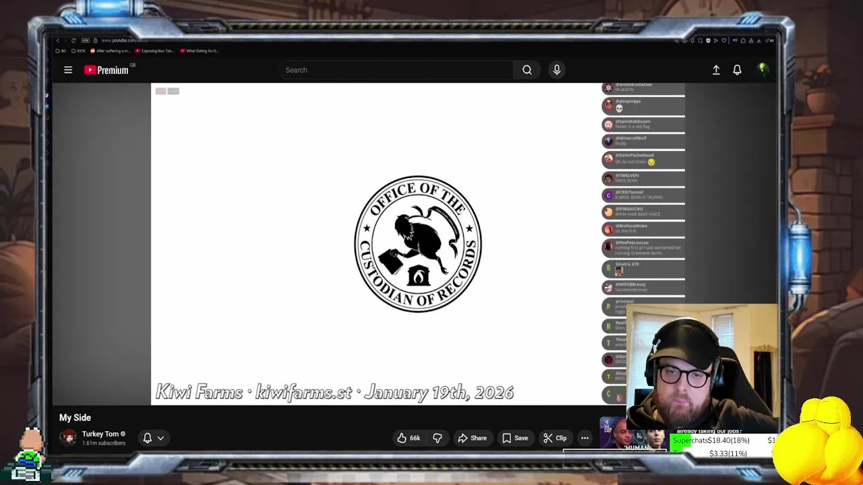
Task: Click @PINGASCHU chat message
Action: 643,212
